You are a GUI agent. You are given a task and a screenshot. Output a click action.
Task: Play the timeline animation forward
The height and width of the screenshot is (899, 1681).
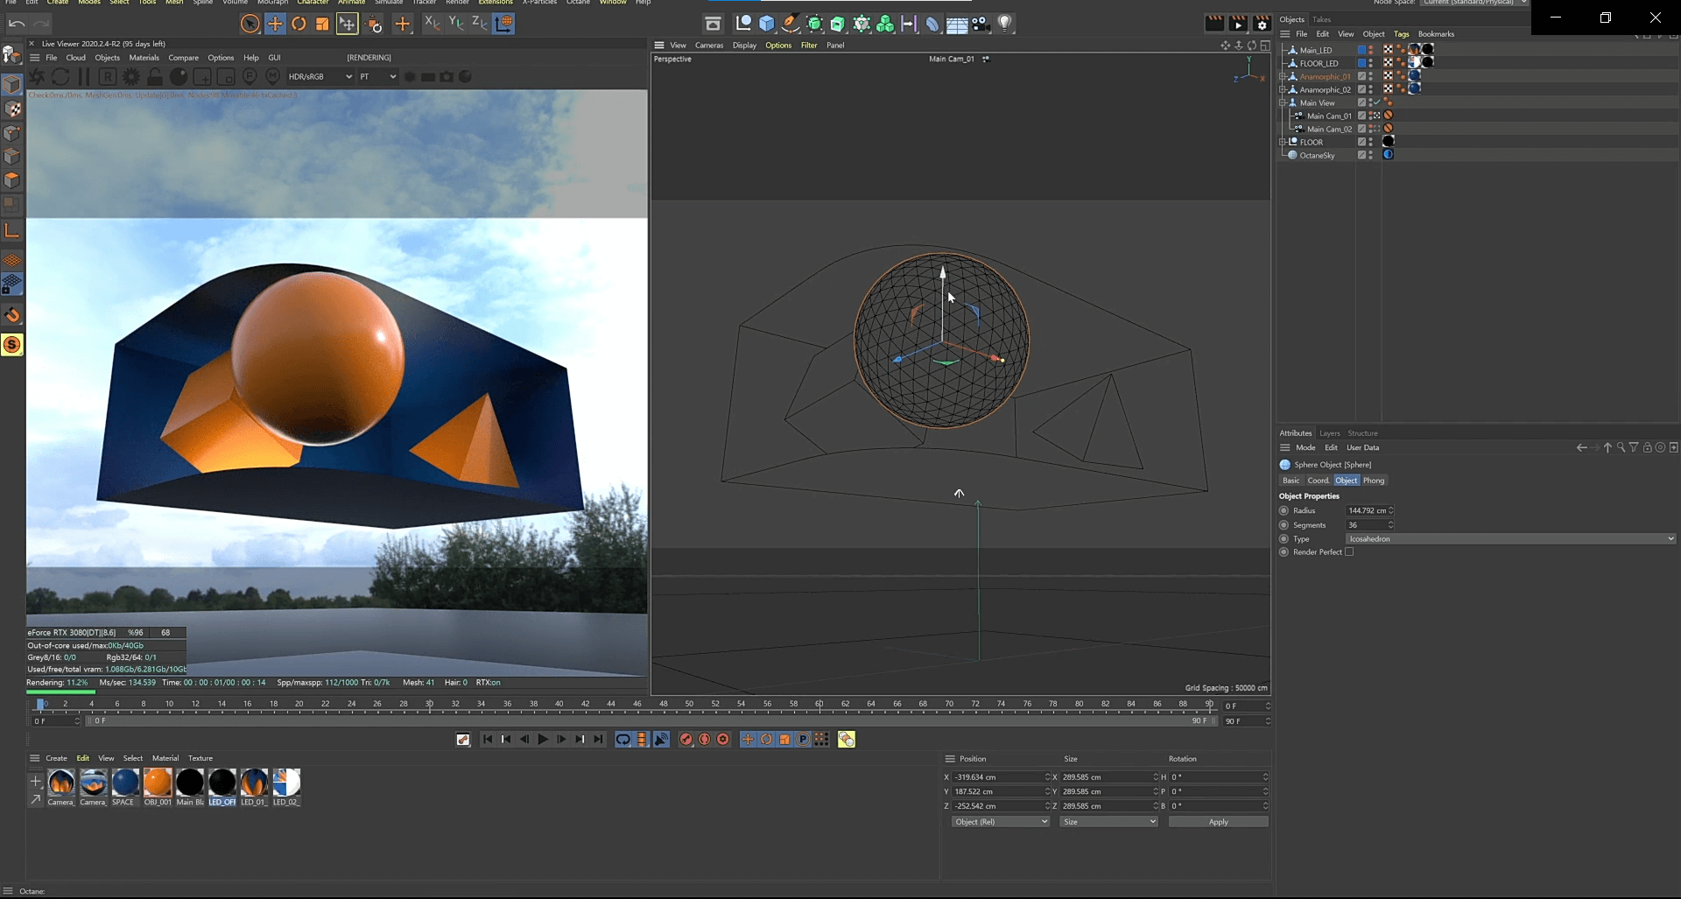pyautogui.click(x=543, y=740)
